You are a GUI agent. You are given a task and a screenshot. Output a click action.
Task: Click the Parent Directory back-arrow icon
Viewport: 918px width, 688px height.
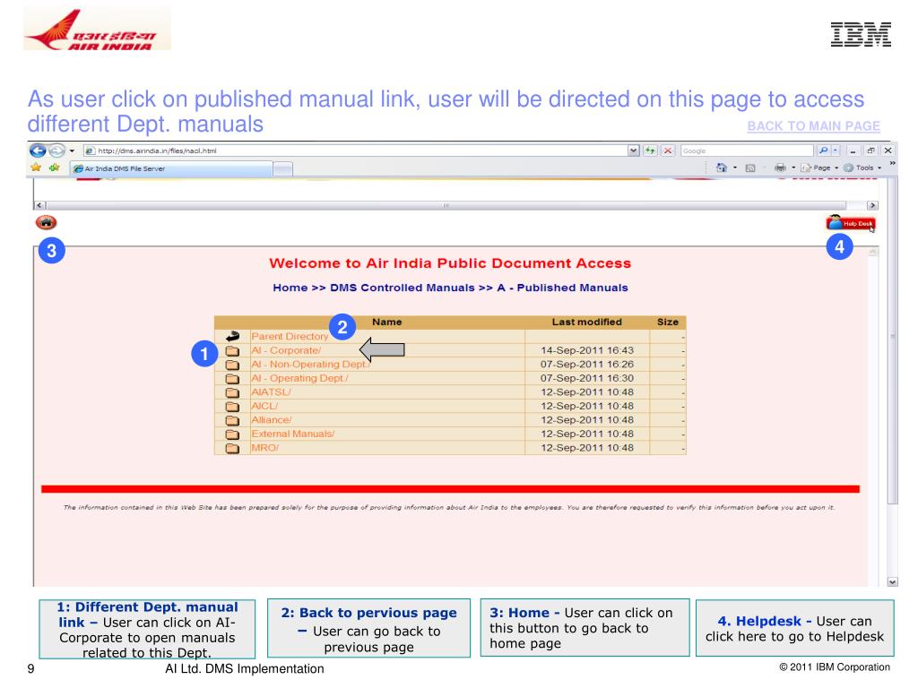tap(232, 337)
